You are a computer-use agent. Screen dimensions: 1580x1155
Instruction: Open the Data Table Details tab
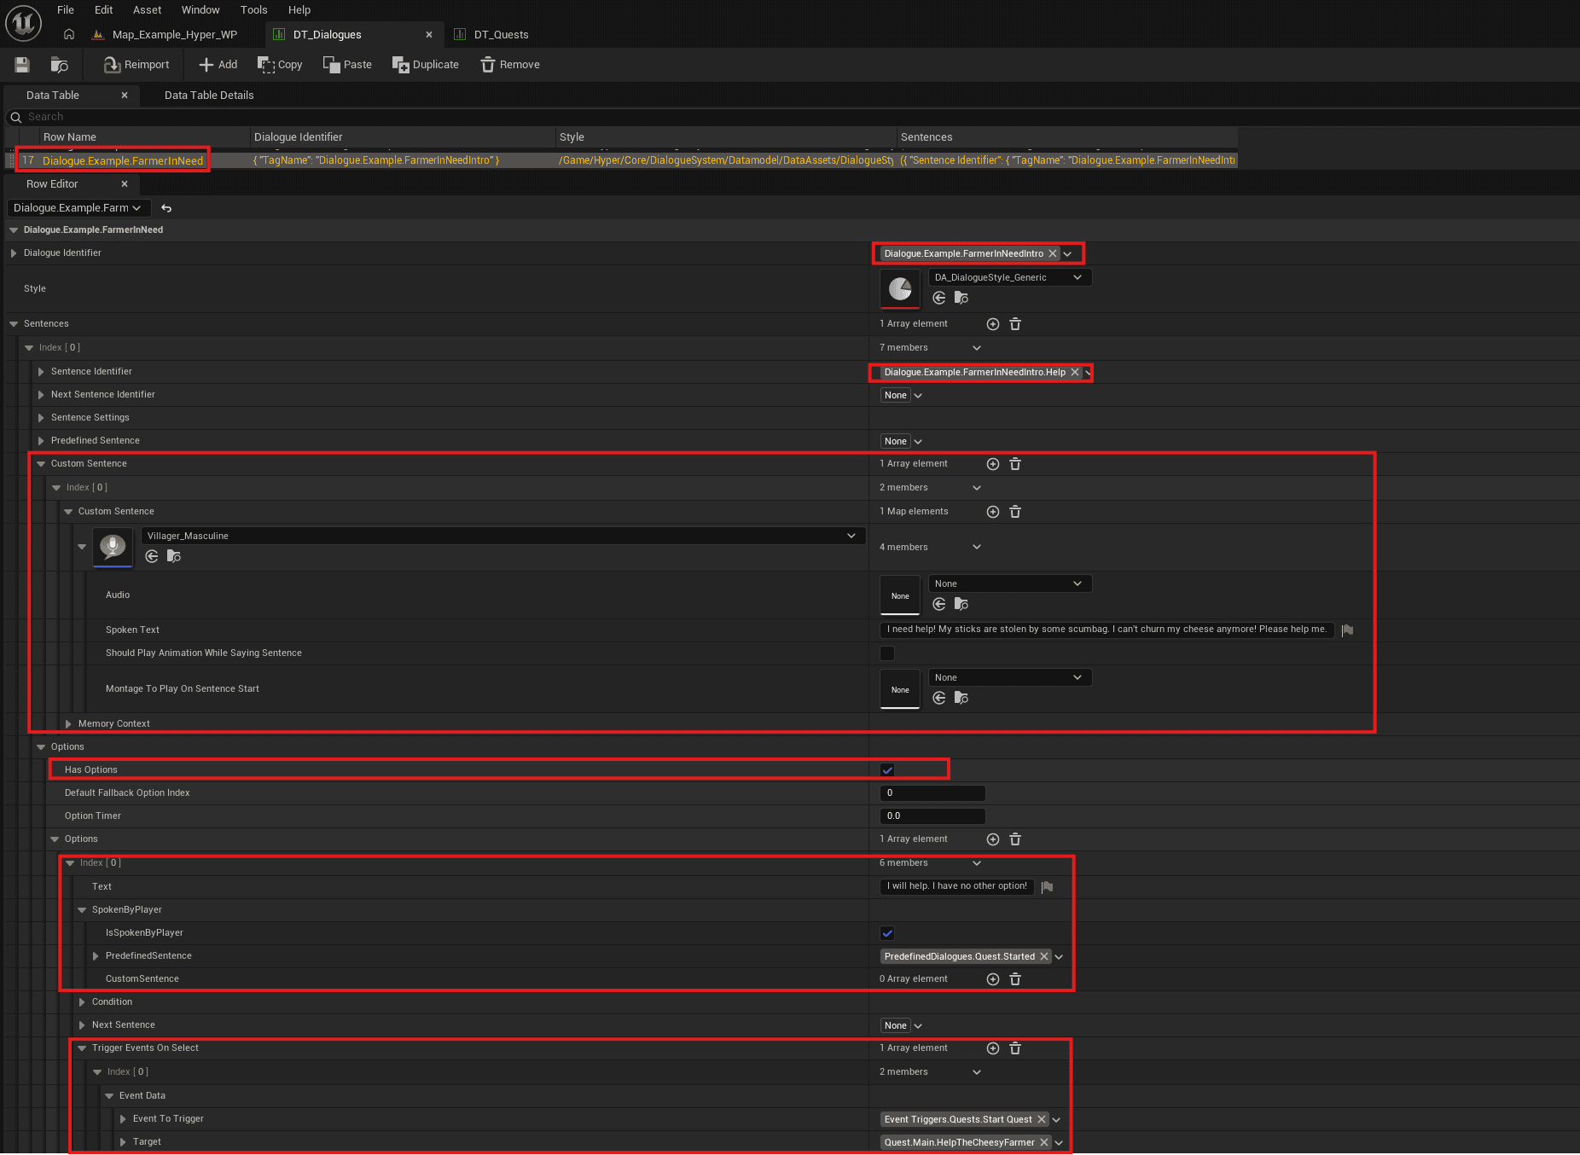coord(209,96)
